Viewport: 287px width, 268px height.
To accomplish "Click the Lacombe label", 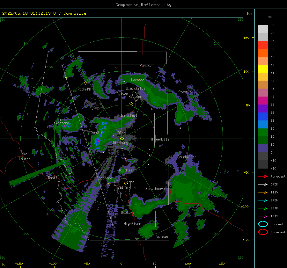I will click(138, 80).
